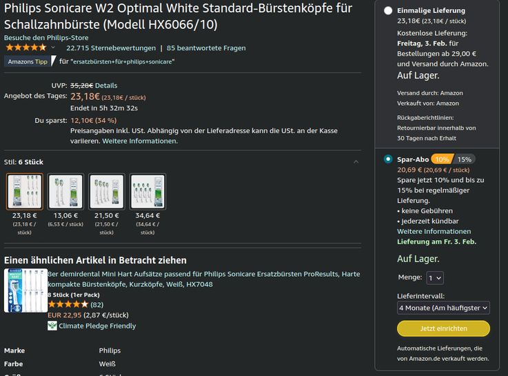This screenshot has height=376, width=508.
Task: Click Endet in 5h 32m 32s text
Action: coord(104,108)
